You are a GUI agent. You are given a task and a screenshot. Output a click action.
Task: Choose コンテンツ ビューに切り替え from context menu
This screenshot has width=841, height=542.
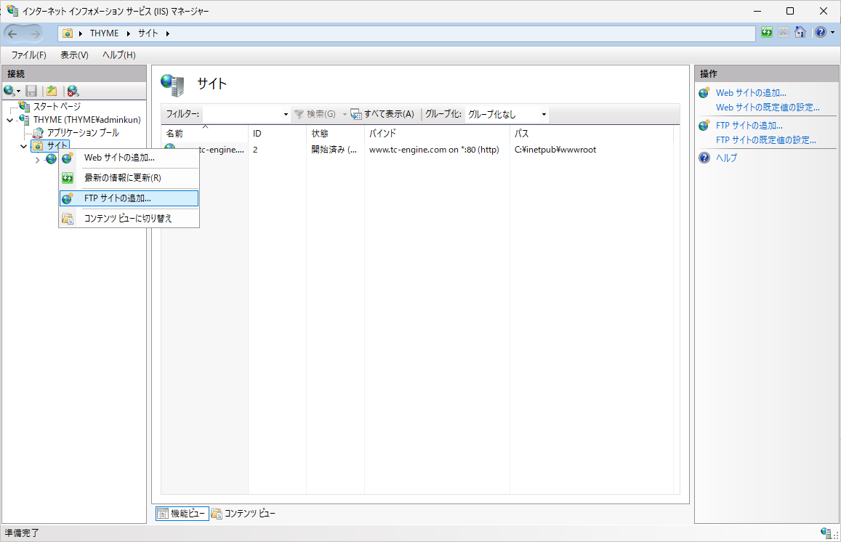pyautogui.click(x=129, y=218)
